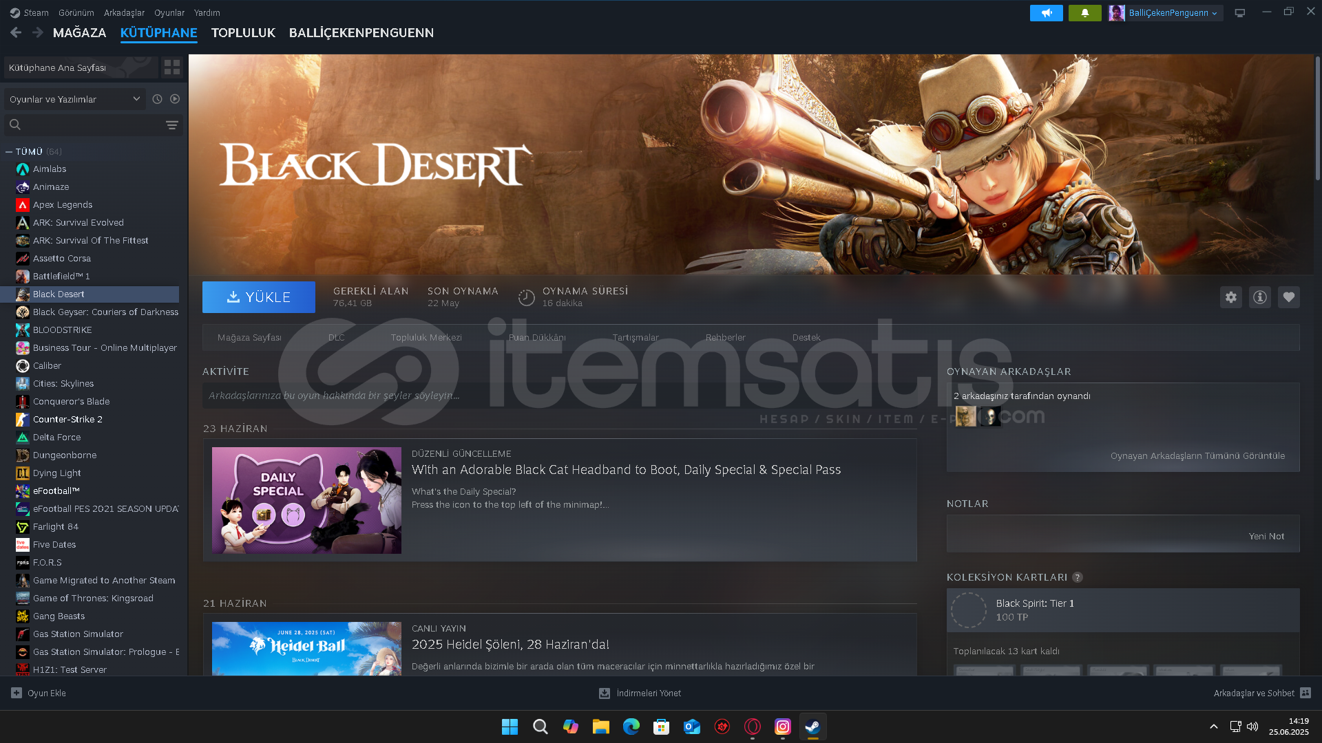Screen dimensions: 1322x743
Task: Click Steam icon in taskbar
Action: 813,726
